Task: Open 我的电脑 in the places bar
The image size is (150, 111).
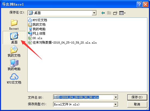Action: [14, 65]
